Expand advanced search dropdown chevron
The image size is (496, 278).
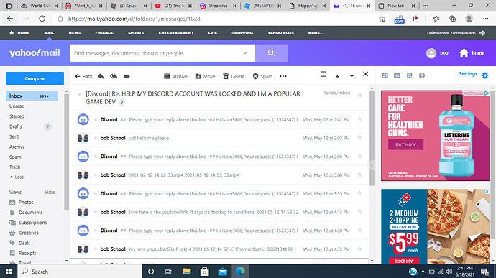pos(245,53)
